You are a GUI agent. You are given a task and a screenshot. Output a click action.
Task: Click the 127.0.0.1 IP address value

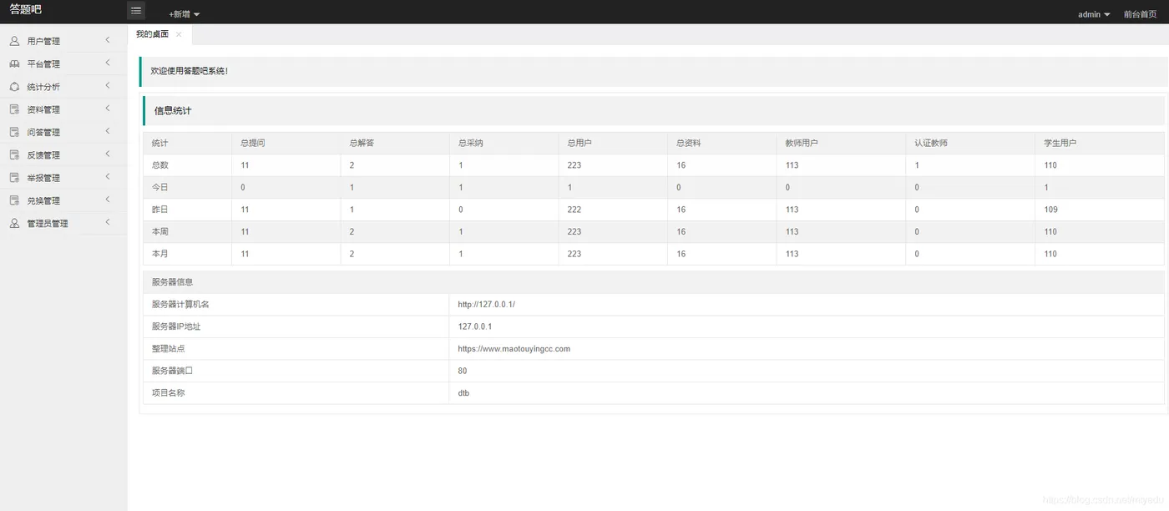pyautogui.click(x=475, y=326)
